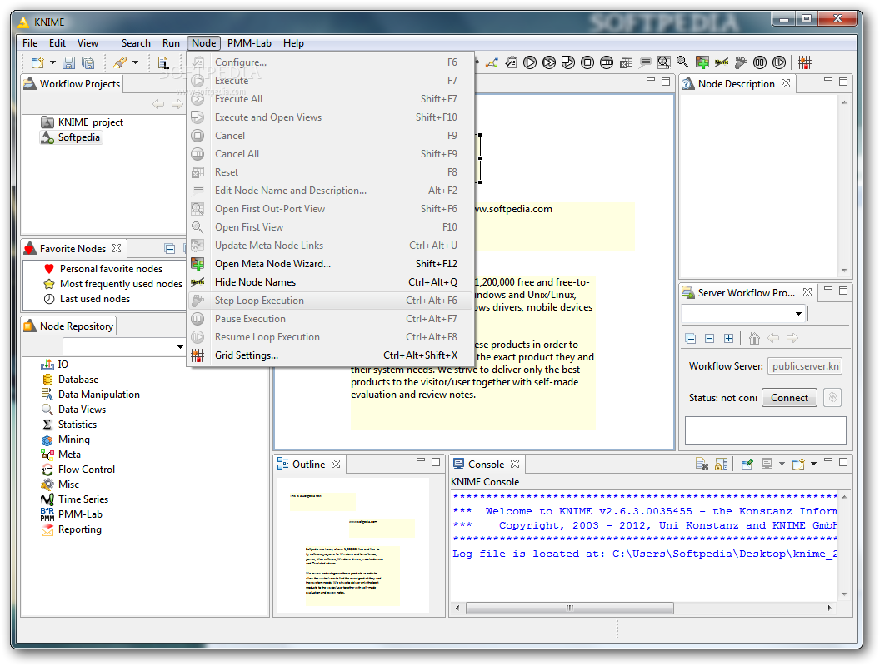Click the Execute play toolbar icon
Image resolution: width=880 pixels, height=666 pixels.
(x=530, y=62)
